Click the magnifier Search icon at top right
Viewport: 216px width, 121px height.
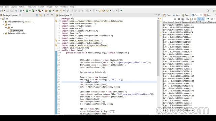[208, 11]
